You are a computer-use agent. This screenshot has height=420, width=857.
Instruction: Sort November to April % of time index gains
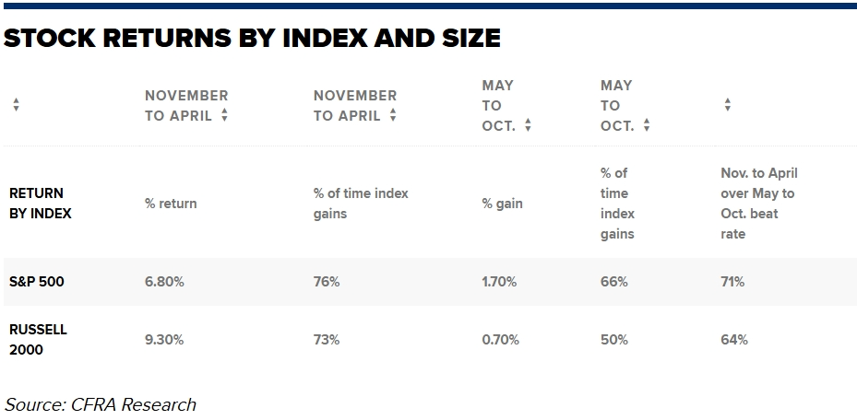[x=393, y=117]
